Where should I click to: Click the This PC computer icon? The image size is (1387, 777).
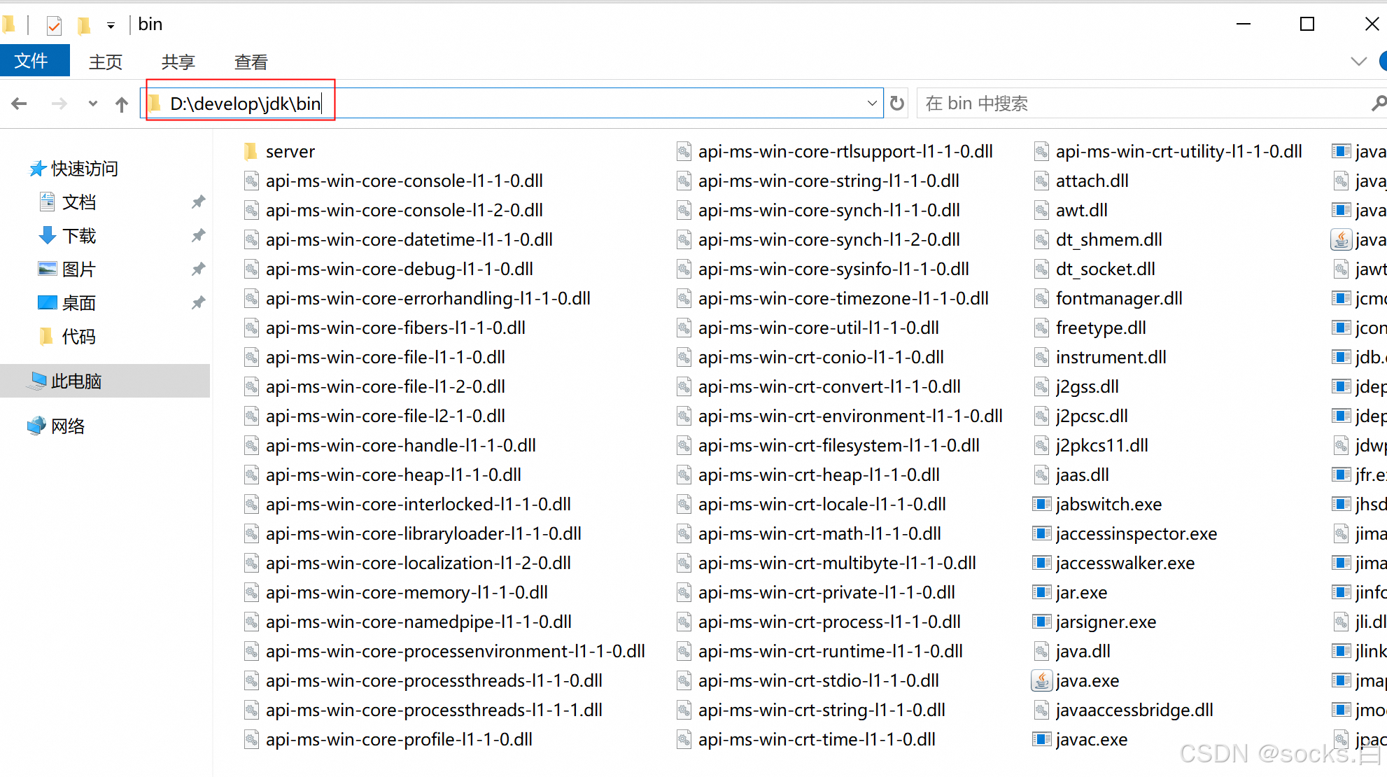(x=38, y=381)
